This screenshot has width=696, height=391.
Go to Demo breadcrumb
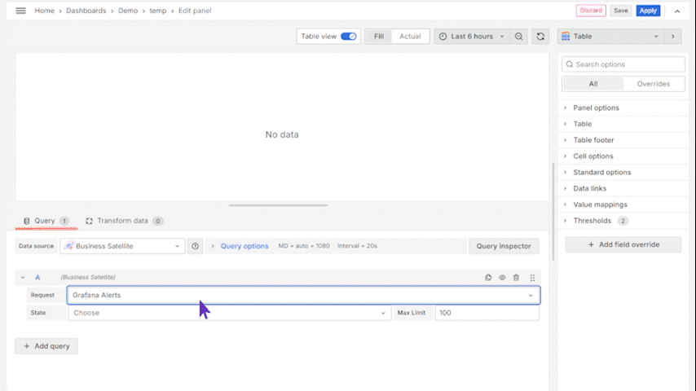point(128,11)
